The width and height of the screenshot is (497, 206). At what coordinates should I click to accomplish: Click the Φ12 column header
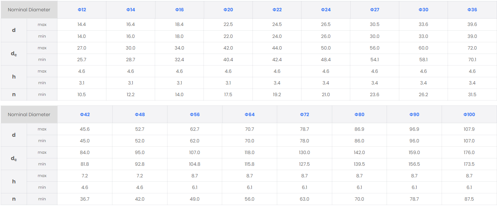(82, 10)
